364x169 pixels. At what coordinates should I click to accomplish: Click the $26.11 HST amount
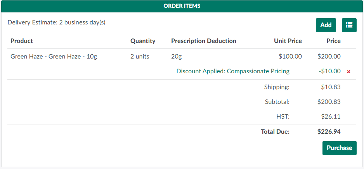(x=331, y=116)
